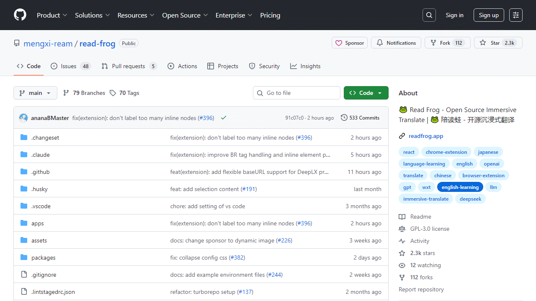
Task: Open the Insights tab
Action: click(305, 66)
